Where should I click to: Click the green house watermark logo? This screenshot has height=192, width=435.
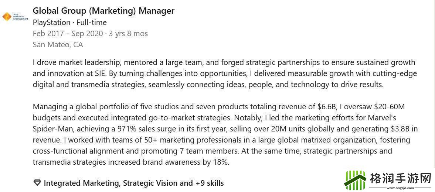355,180
